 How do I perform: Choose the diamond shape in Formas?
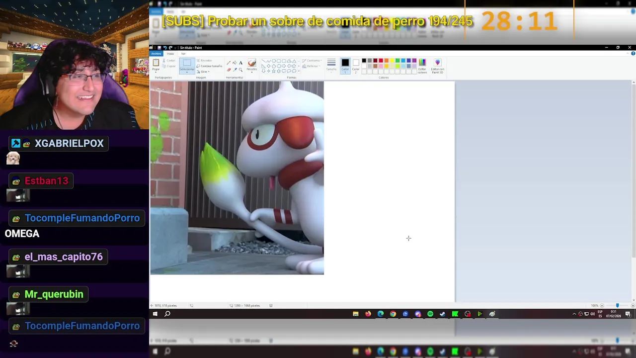pos(268,66)
